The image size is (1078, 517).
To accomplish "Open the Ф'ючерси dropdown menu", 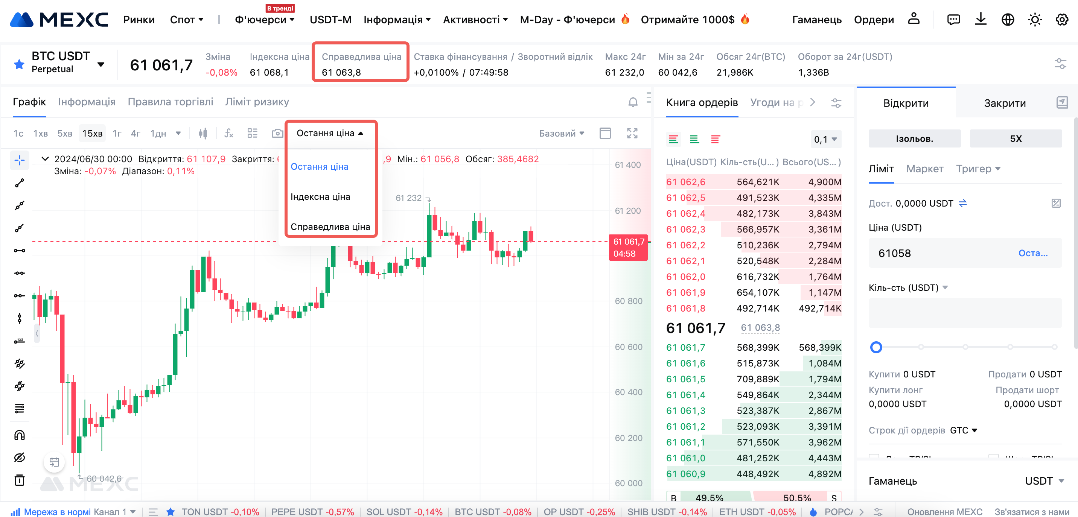I will point(265,20).
